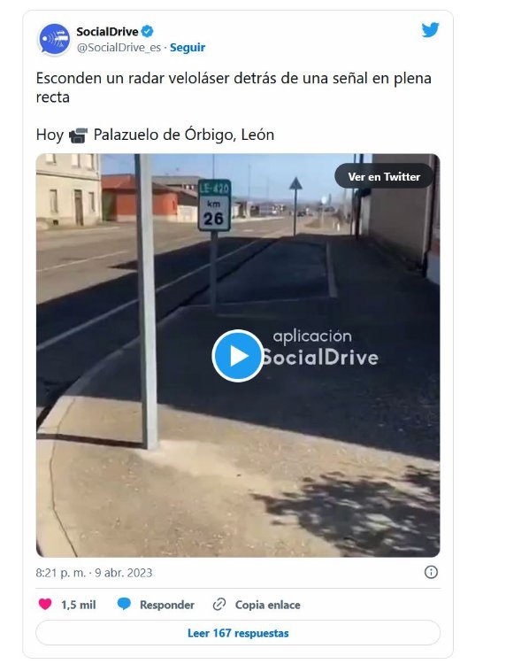Like the tweet with the heart icon

45,604
